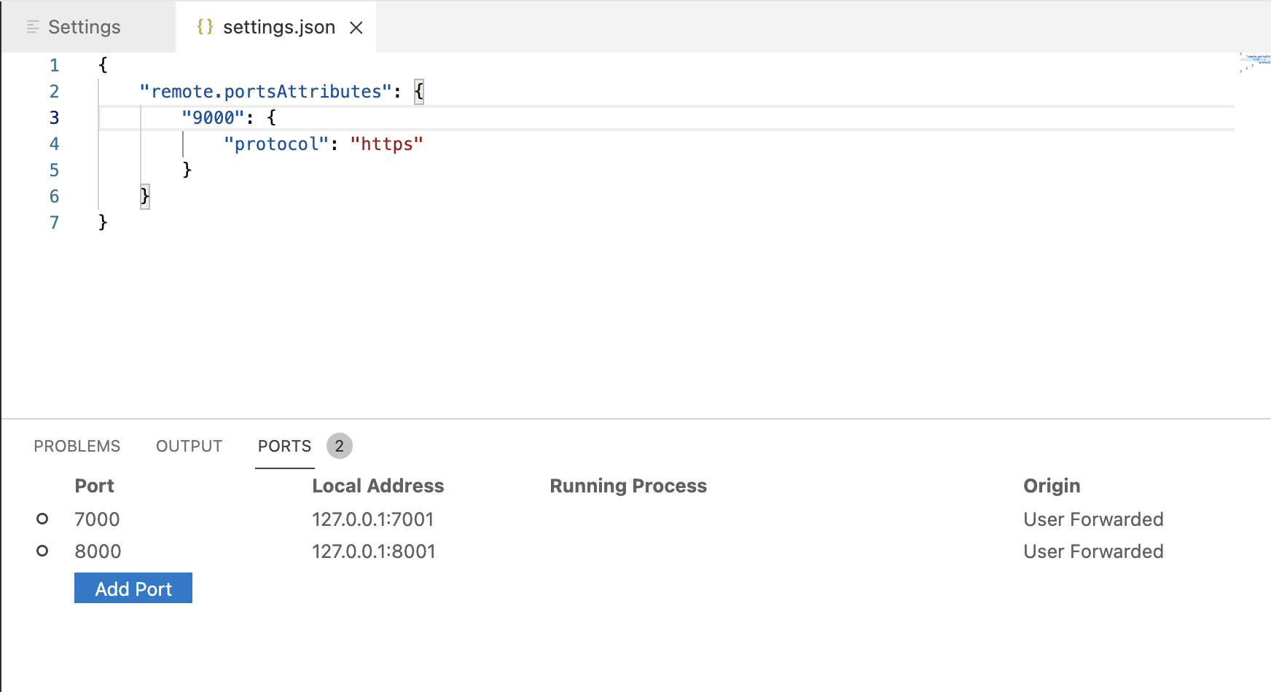Image resolution: width=1271 pixels, height=692 pixels.
Task: Open the OUTPUT panel tab
Action: click(x=189, y=446)
